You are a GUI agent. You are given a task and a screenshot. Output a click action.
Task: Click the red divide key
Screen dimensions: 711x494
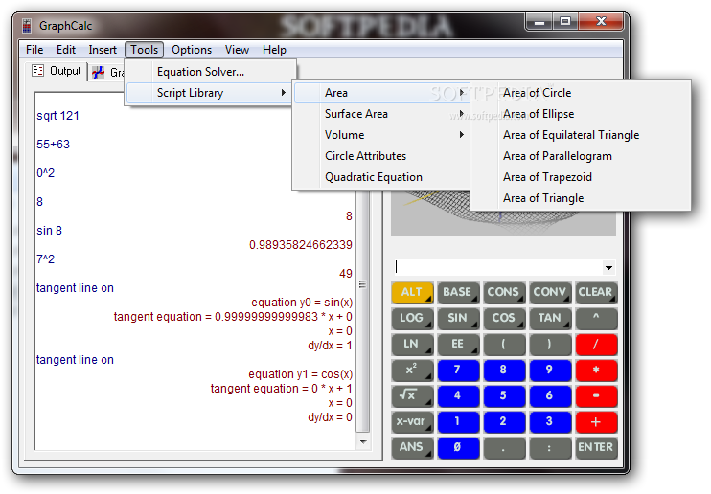tap(596, 344)
